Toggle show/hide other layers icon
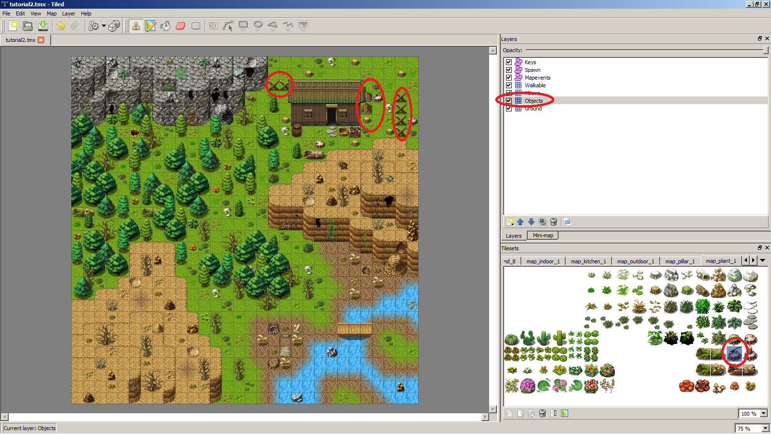The image size is (771, 434). [568, 222]
